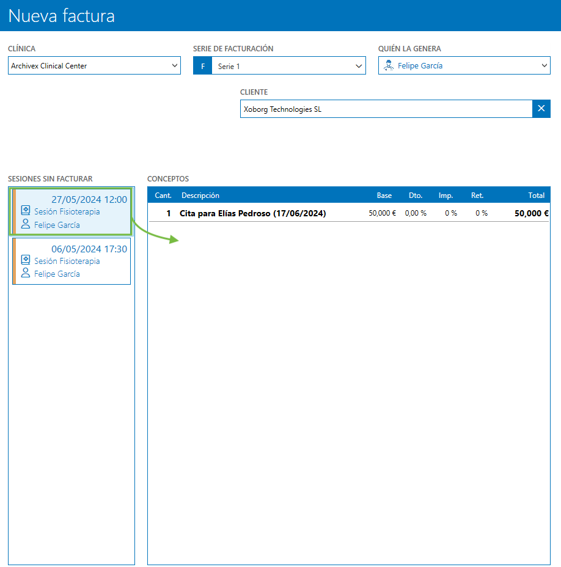Click the Total column header
Screen dimensions: 561x567
(536, 196)
